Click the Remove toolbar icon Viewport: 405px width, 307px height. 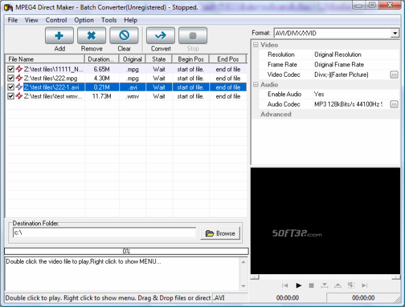point(91,36)
